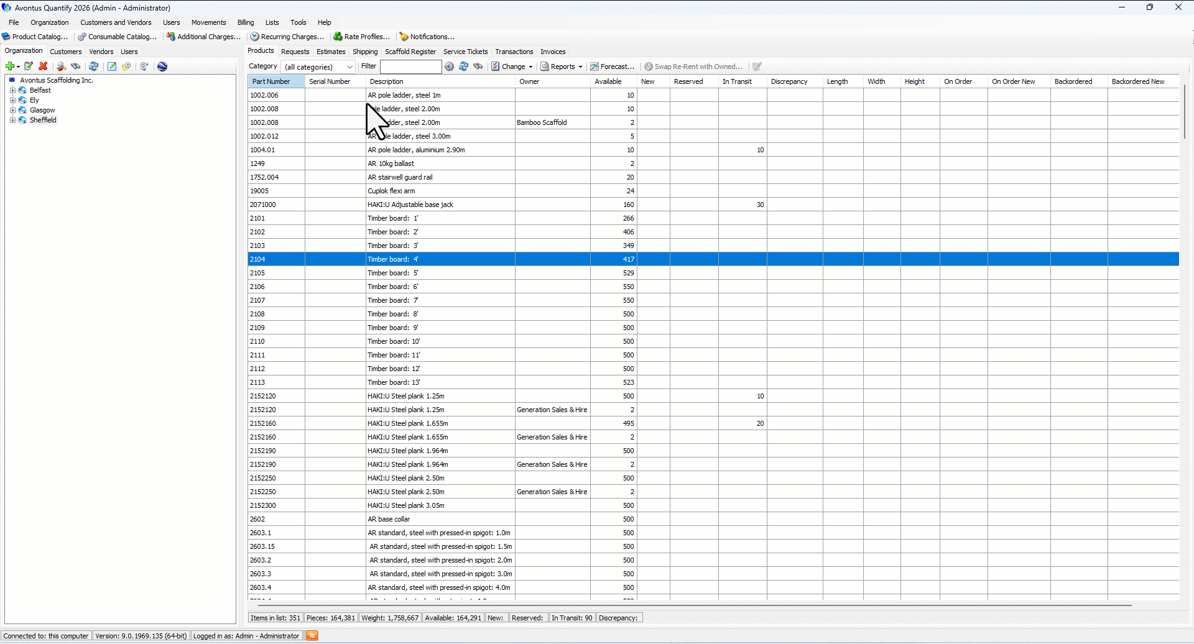Open the Billing menu
The width and height of the screenshot is (1194, 644).
coord(246,22)
